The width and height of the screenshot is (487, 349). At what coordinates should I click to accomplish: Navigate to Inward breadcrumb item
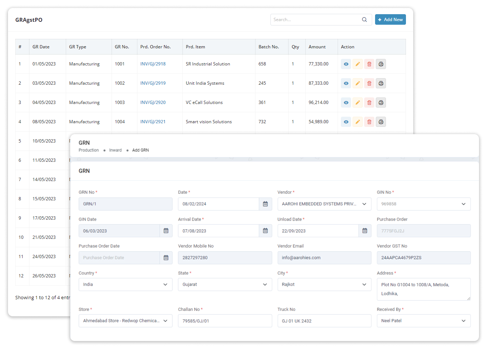click(115, 150)
